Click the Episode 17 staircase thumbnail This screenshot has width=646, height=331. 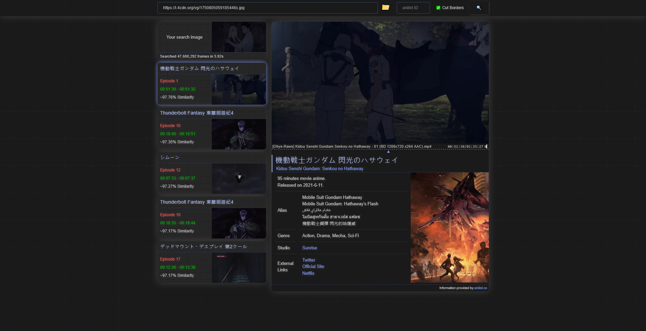click(239, 268)
